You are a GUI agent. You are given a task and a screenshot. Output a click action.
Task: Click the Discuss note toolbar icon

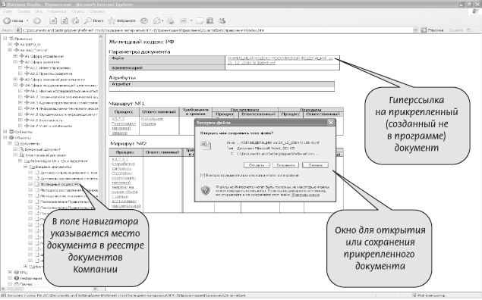coord(200,20)
